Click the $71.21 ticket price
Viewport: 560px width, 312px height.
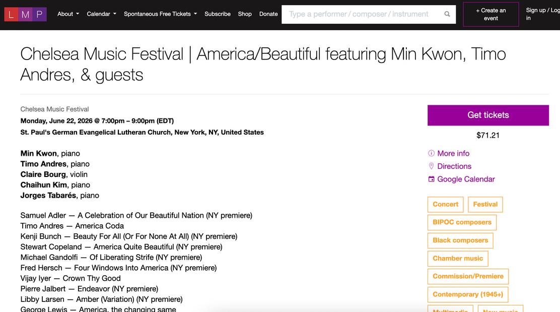click(x=488, y=136)
